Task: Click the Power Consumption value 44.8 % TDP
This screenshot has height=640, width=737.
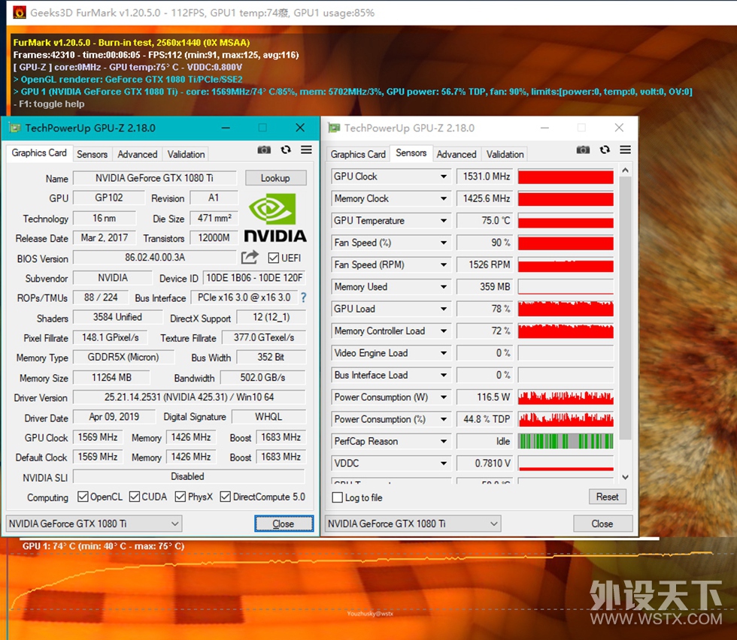Action: pyautogui.click(x=485, y=419)
